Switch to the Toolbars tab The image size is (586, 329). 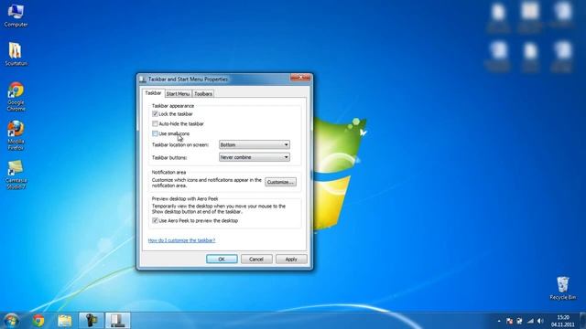pyautogui.click(x=203, y=93)
